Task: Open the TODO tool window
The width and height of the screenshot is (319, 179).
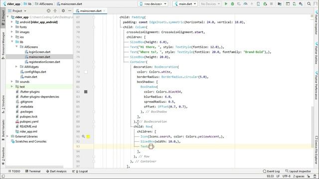Action: click(14, 171)
